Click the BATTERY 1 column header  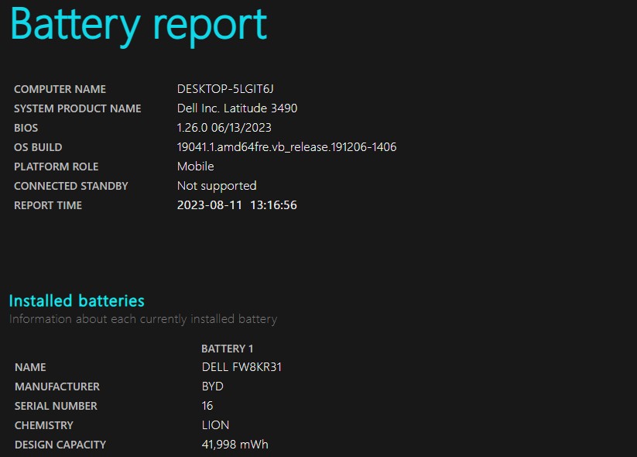coord(227,349)
